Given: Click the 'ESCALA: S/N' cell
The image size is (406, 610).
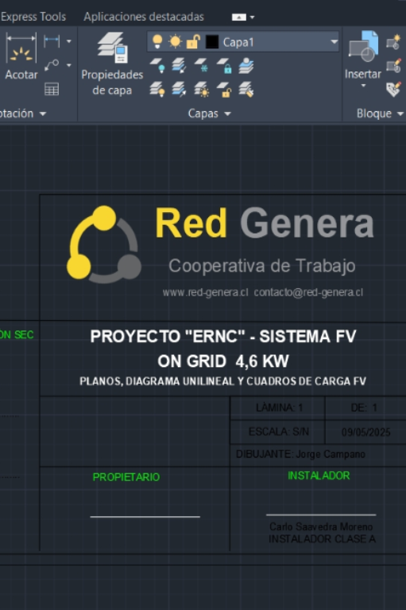Looking at the screenshot, I should click(278, 432).
